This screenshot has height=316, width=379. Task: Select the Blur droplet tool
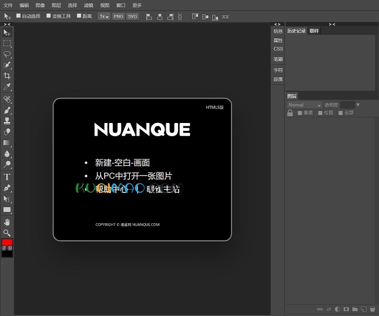pyautogui.click(x=7, y=154)
